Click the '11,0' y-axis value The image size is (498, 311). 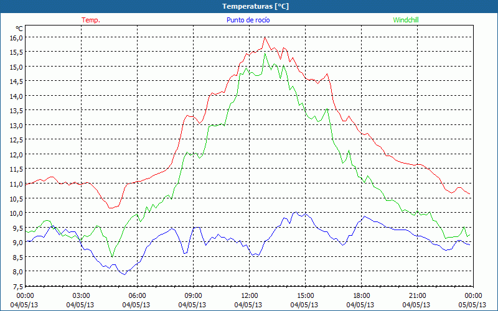pos(16,183)
